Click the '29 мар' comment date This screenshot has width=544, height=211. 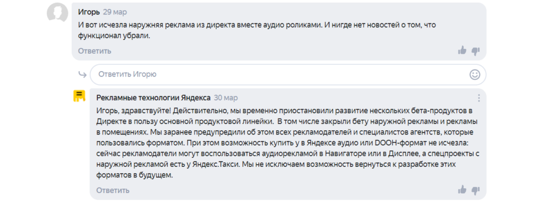click(115, 12)
